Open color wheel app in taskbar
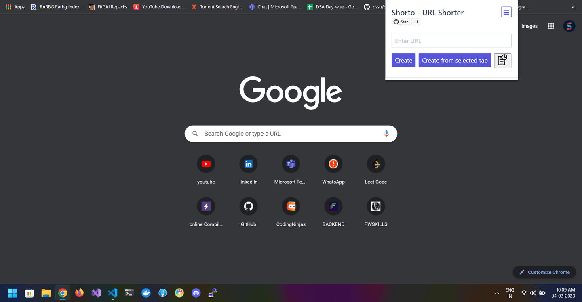 (x=179, y=293)
